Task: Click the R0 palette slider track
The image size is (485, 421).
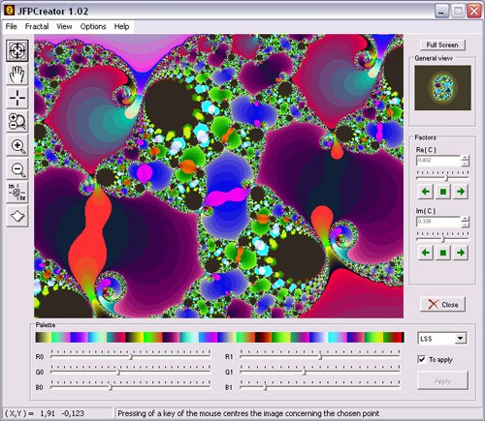Action: (x=131, y=356)
